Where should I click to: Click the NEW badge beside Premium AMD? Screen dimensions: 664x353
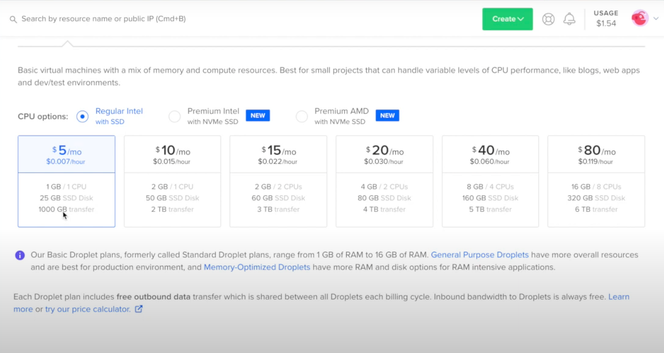pos(387,116)
